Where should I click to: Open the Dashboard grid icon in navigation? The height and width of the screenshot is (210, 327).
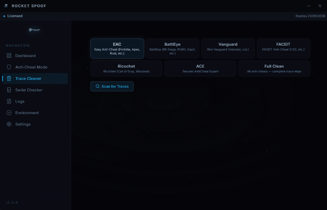coord(9,56)
